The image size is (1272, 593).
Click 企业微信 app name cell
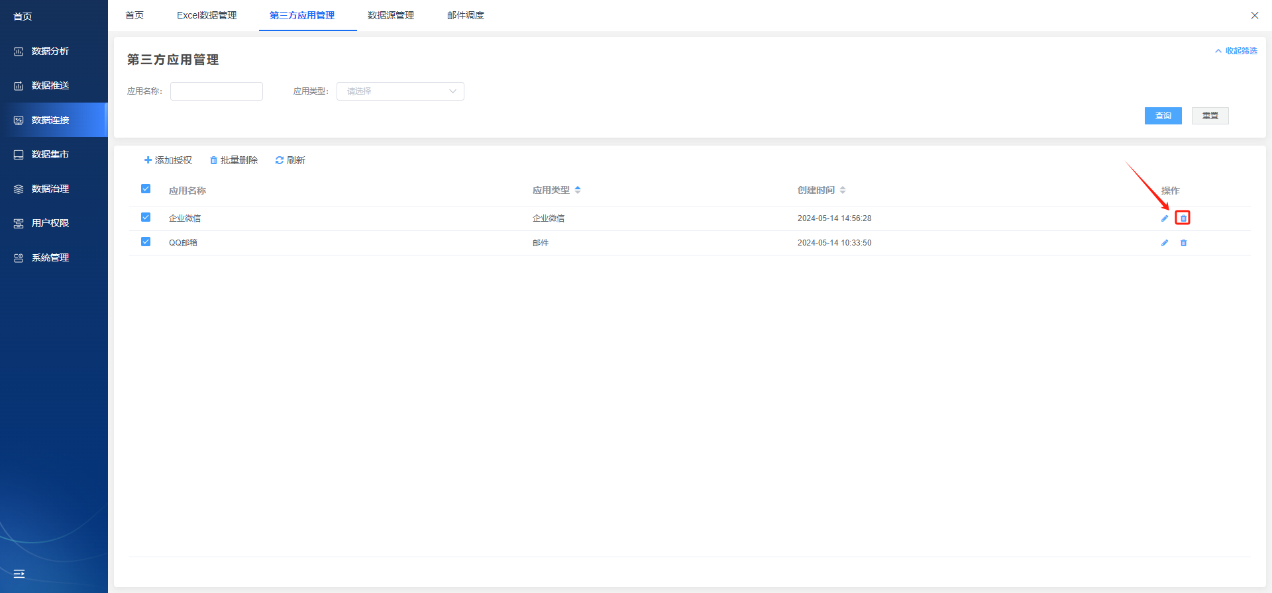point(185,218)
